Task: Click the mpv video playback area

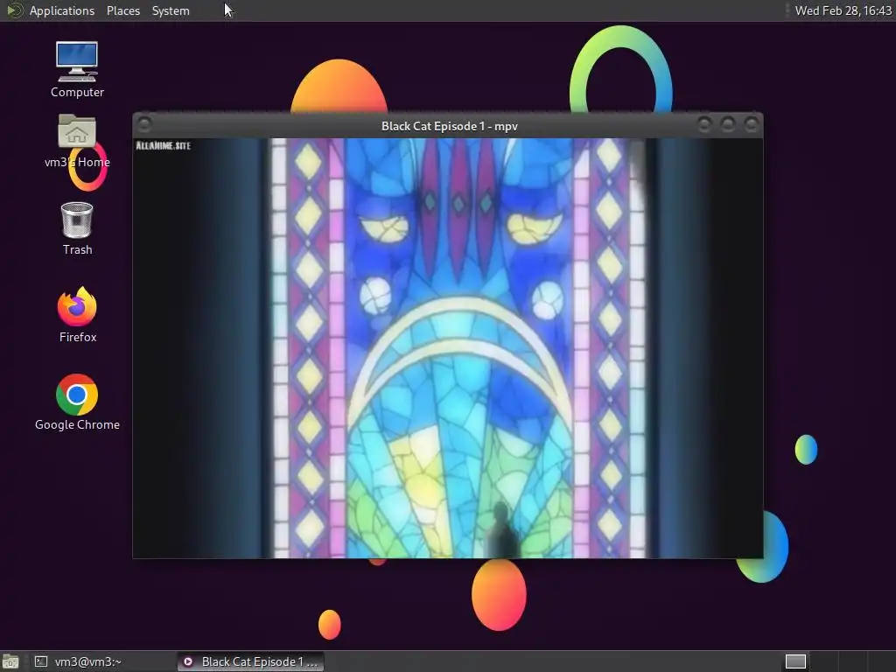Action: [447, 348]
